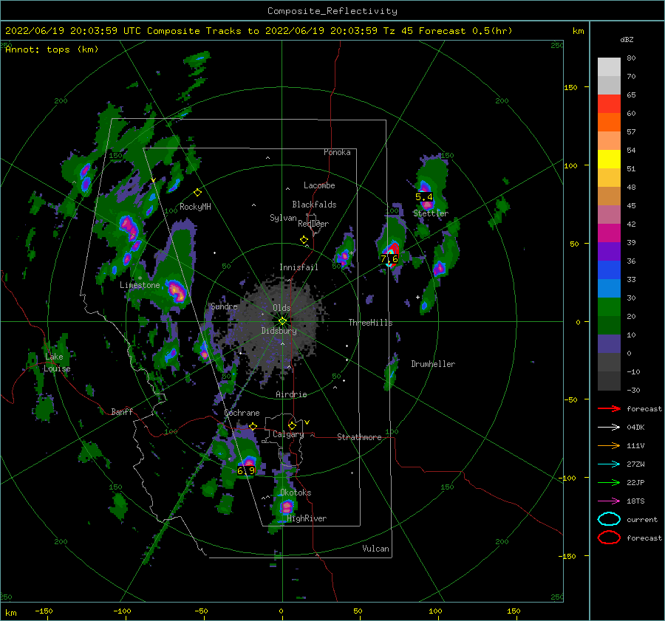This screenshot has width=665, height=621.
Task: Pick the yellow swatch between 51 and 54 dBZ
Action: point(609,159)
